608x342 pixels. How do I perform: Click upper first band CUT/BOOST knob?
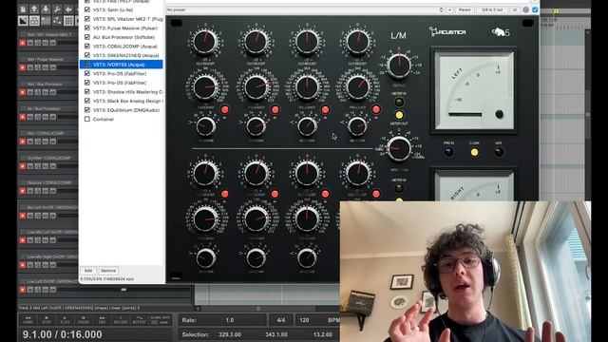pos(205,42)
